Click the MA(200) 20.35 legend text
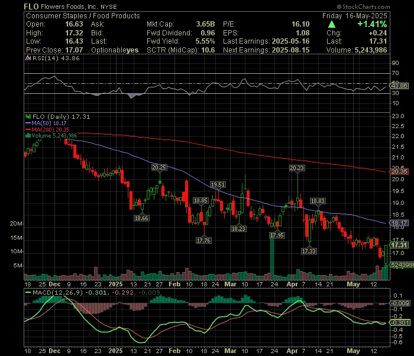 [x=50, y=130]
